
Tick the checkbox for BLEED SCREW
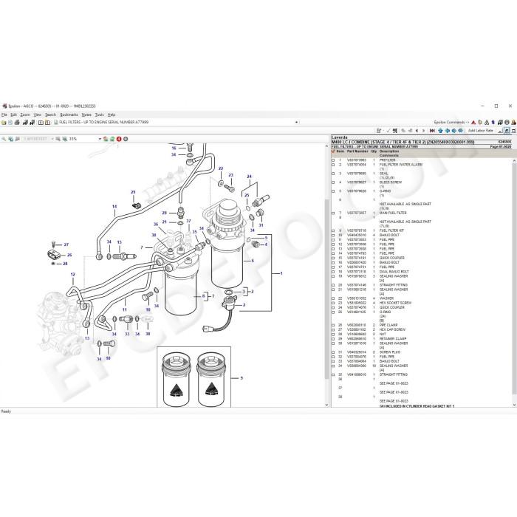pyautogui.click(x=333, y=182)
